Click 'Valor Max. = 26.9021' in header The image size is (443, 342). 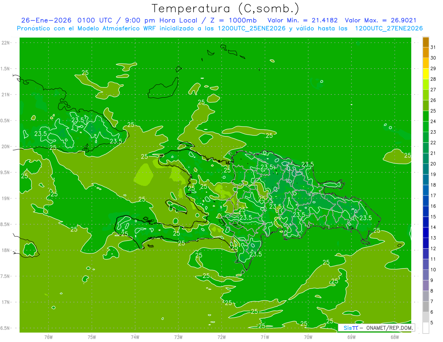[380, 20]
